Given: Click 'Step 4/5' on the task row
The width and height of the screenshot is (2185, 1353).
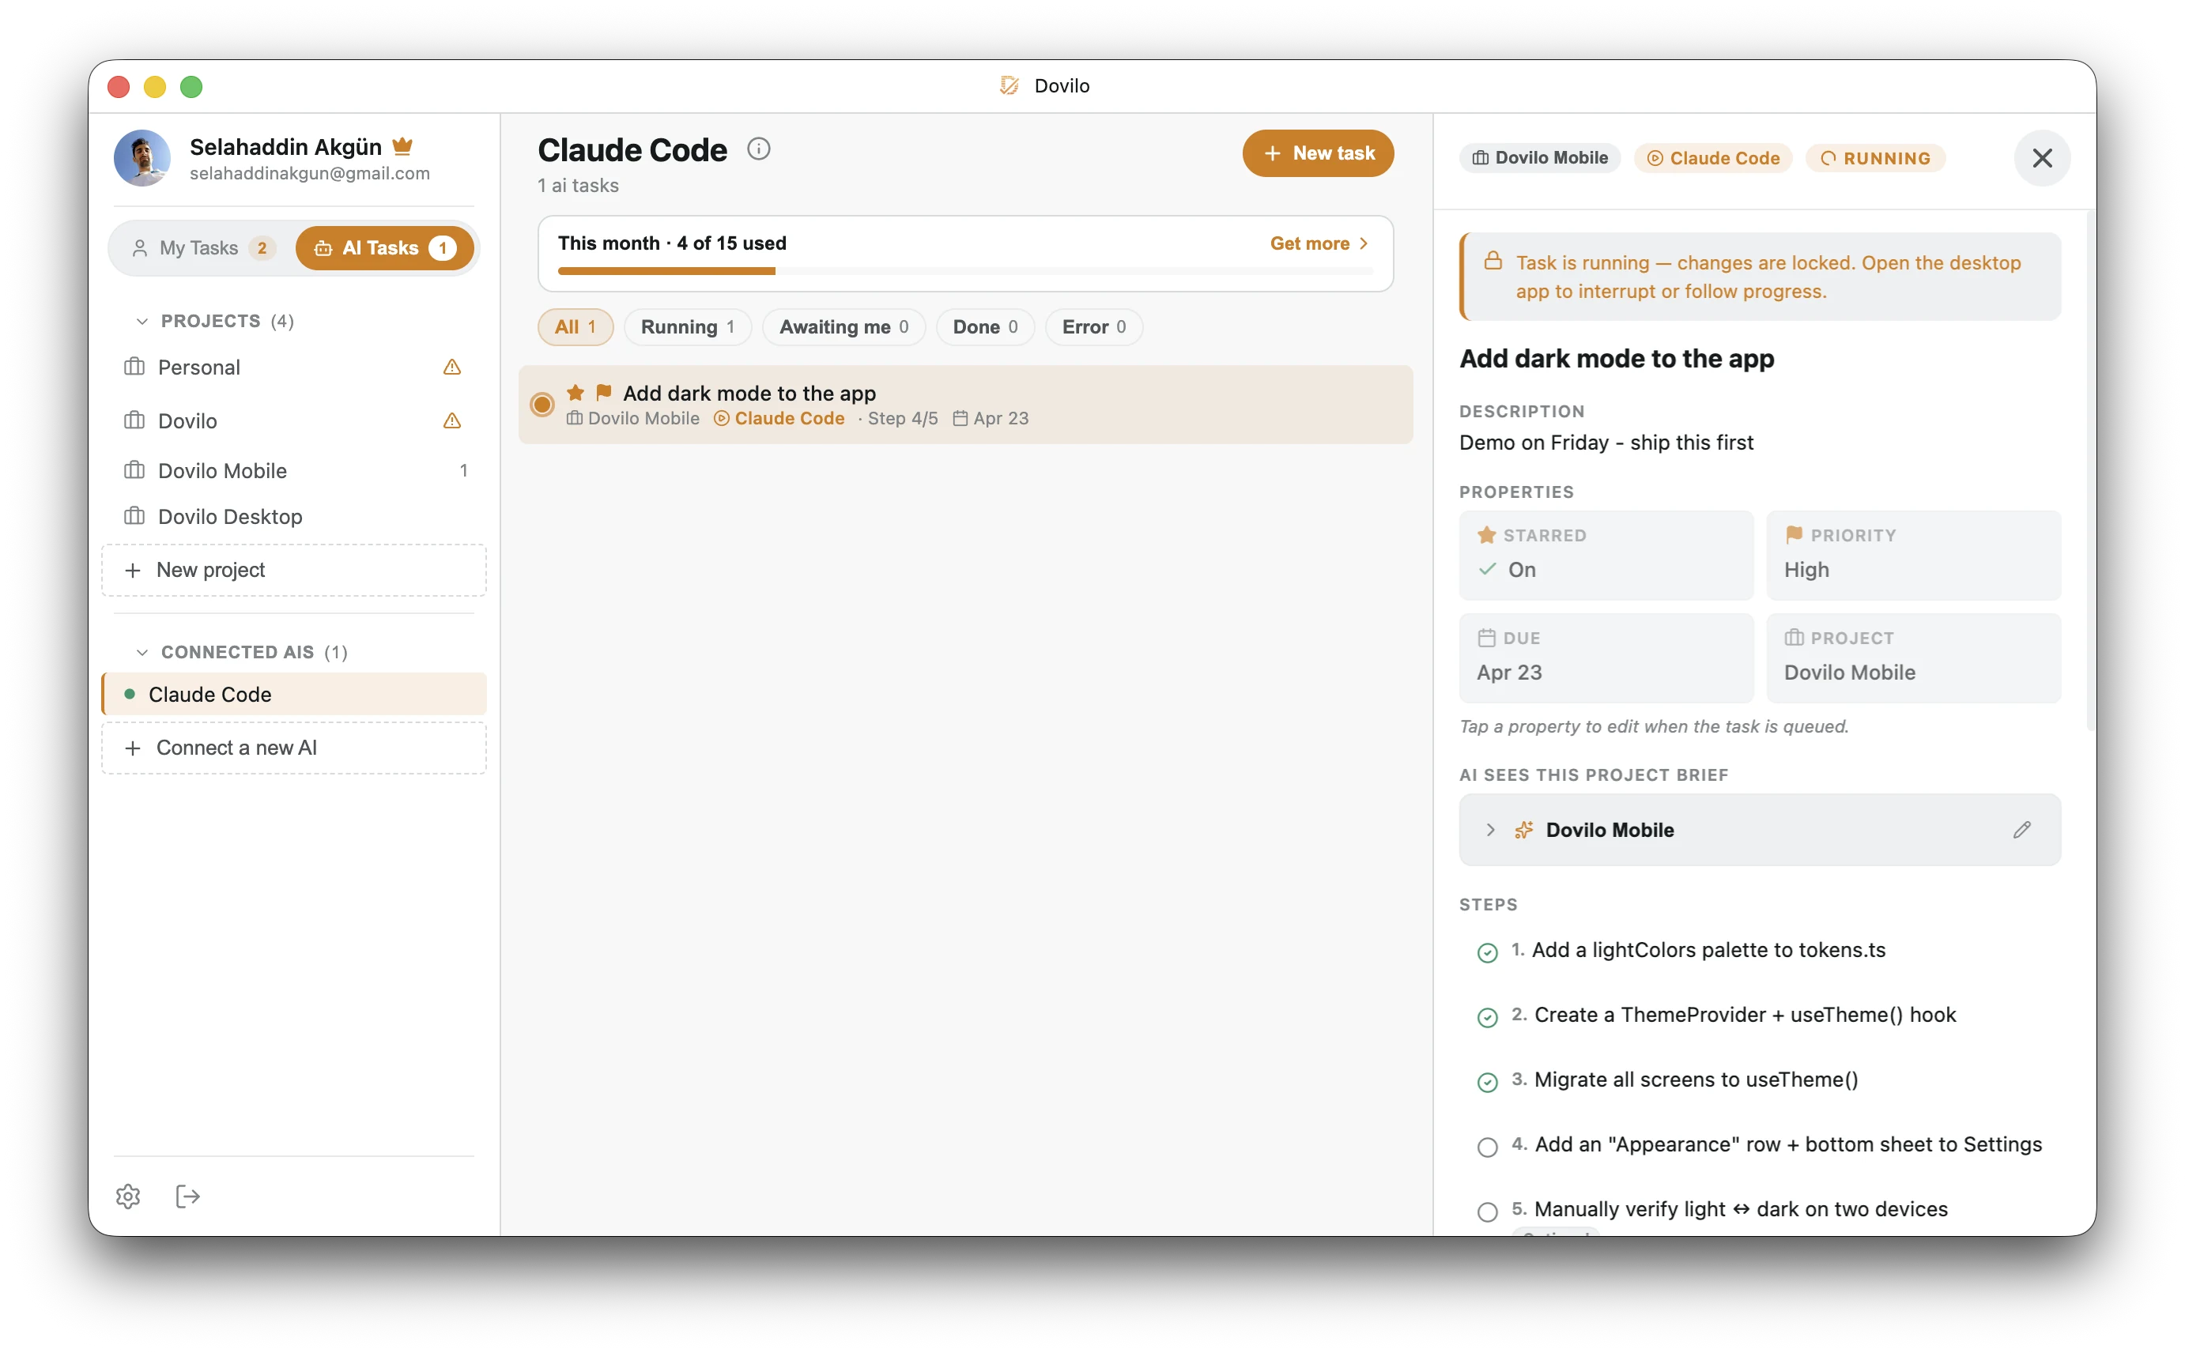Looking at the screenshot, I should coord(902,418).
